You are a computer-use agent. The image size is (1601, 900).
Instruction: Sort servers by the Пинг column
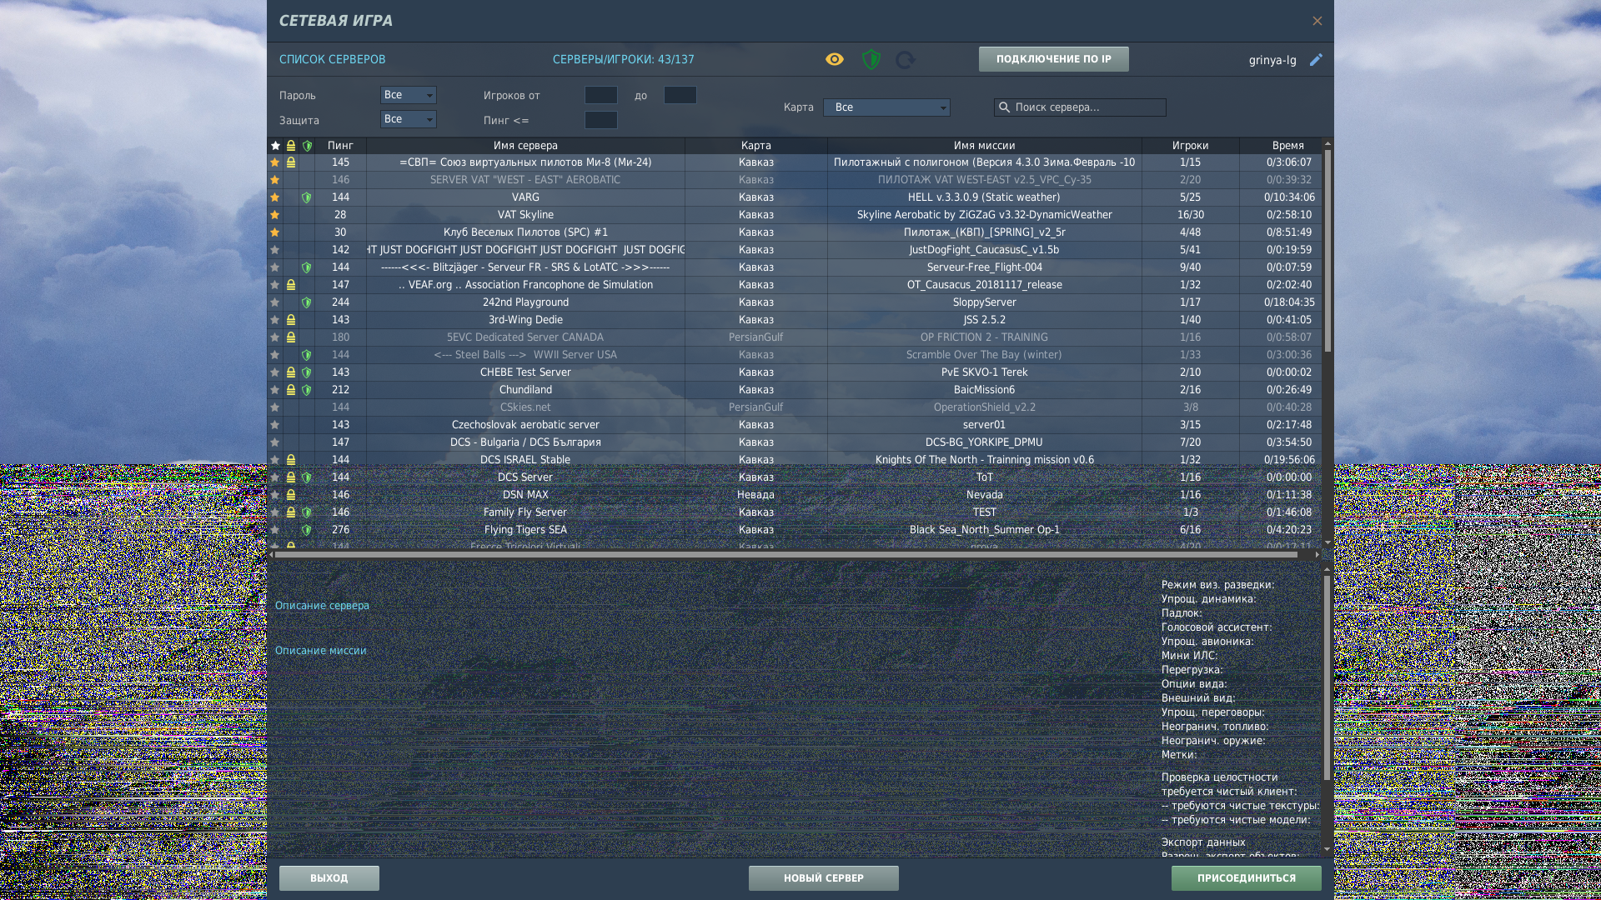340,146
